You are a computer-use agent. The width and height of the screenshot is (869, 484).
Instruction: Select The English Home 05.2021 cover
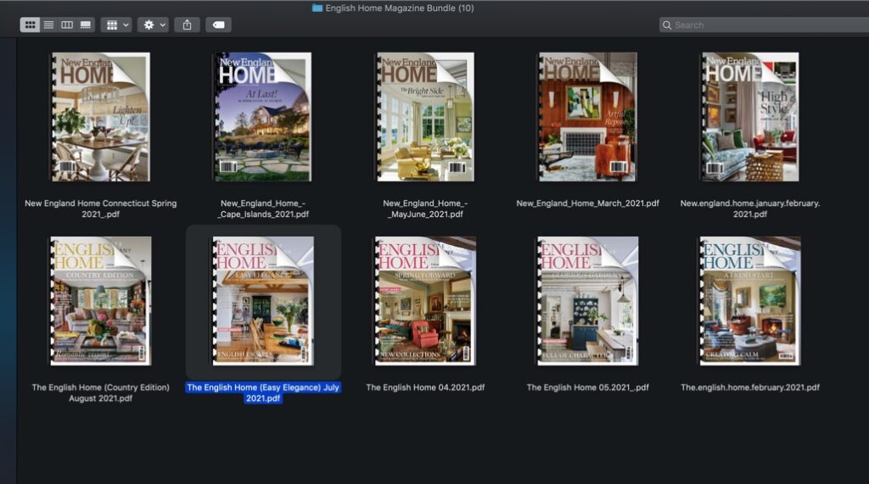pyautogui.click(x=587, y=301)
